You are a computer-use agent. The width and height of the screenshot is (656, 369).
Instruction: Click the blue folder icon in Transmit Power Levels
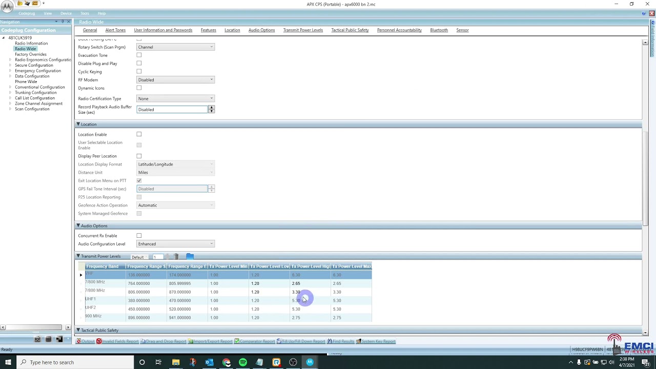coord(190,256)
